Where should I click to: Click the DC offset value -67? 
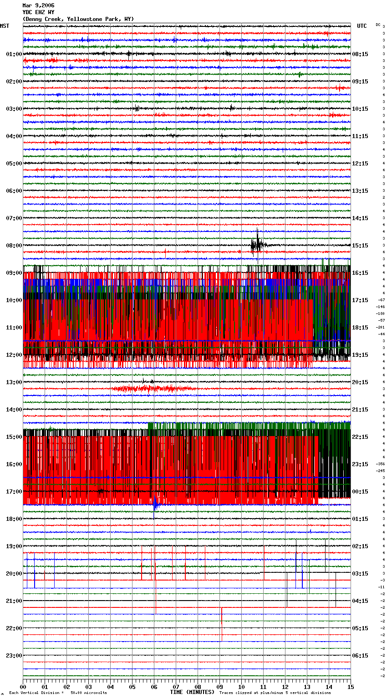(x=381, y=300)
